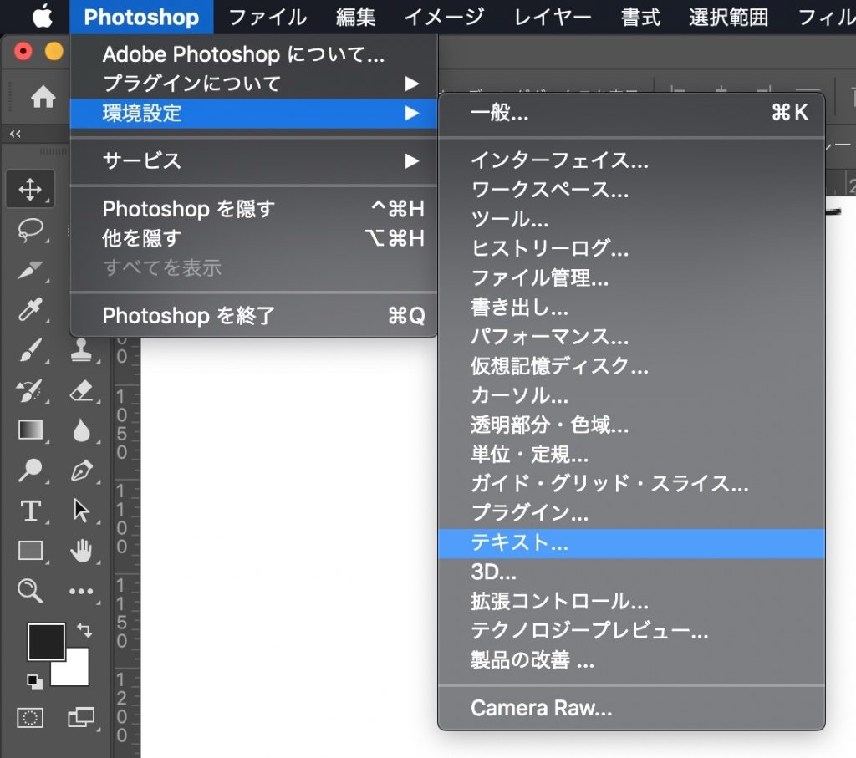The height and width of the screenshot is (758, 856).
Task: Select the Lasso tool
Action: point(30,230)
